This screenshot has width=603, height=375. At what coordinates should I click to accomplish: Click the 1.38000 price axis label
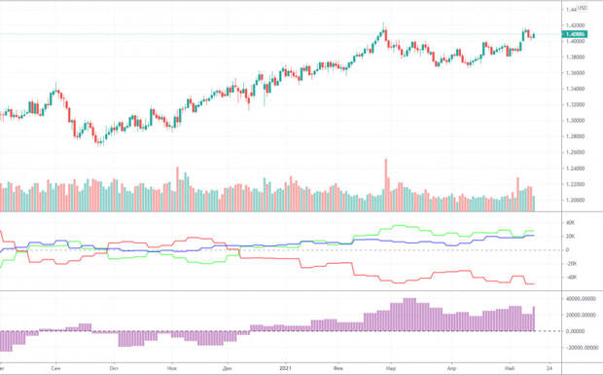click(x=575, y=57)
